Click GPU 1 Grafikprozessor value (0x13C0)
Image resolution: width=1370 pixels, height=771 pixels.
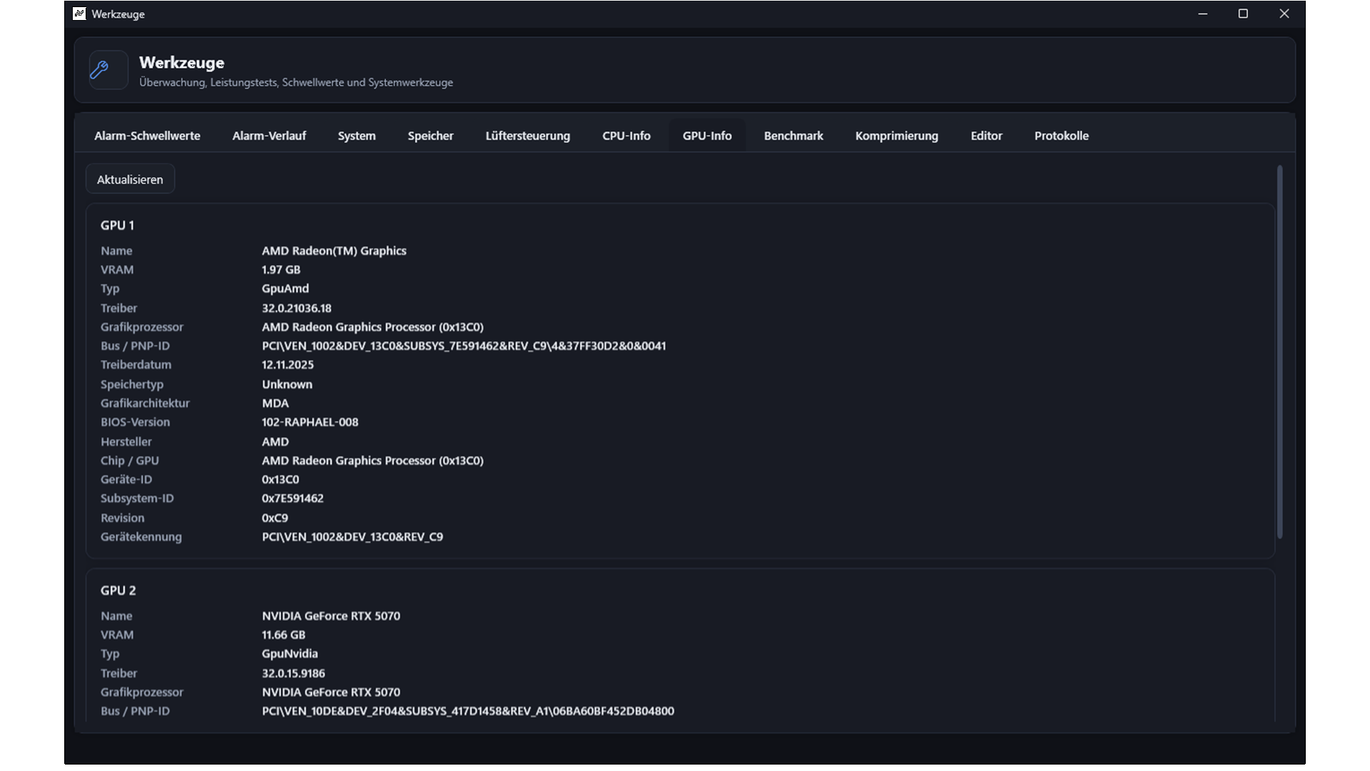point(372,327)
